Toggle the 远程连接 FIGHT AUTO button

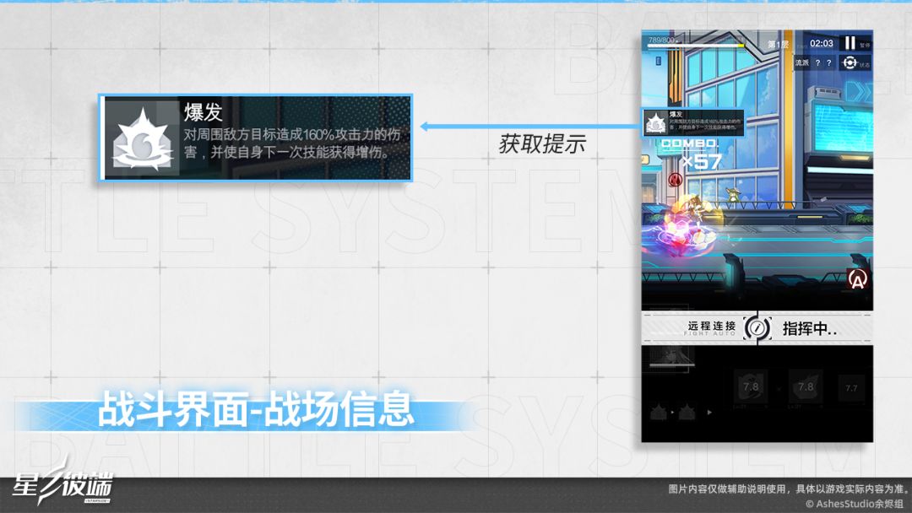pyautogui.click(x=711, y=328)
